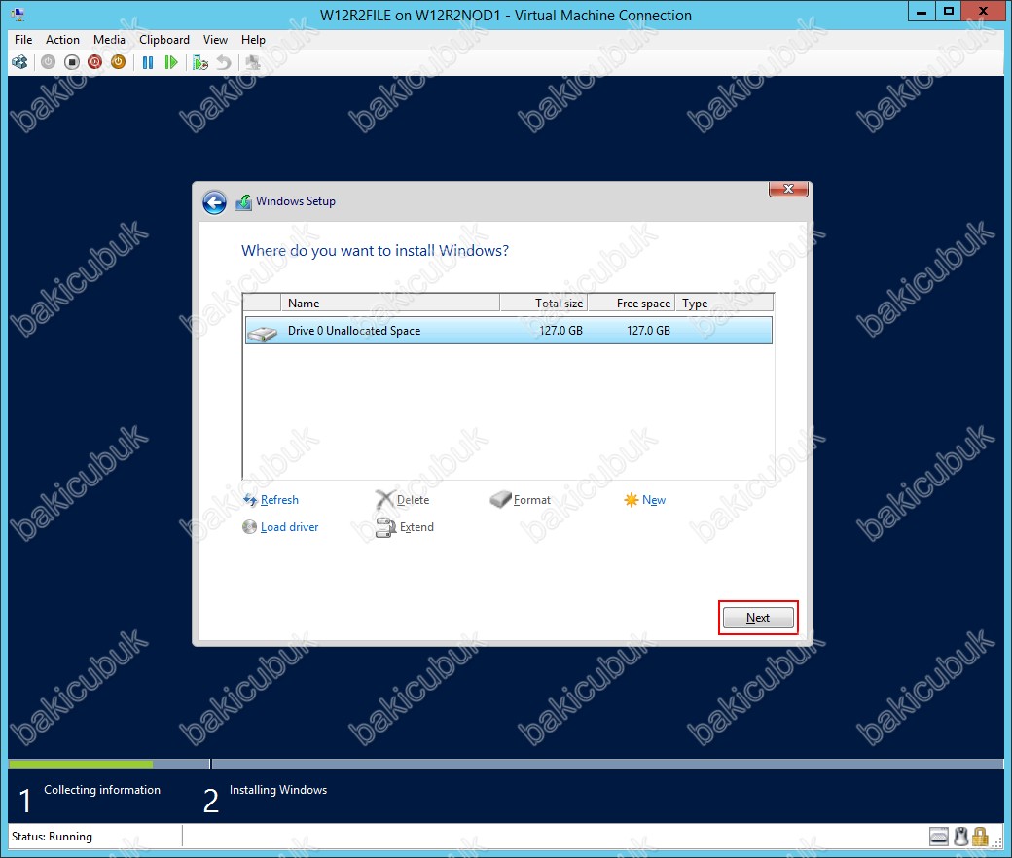Close the Windows Setup dialog
This screenshot has width=1012, height=858.
(x=788, y=189)
